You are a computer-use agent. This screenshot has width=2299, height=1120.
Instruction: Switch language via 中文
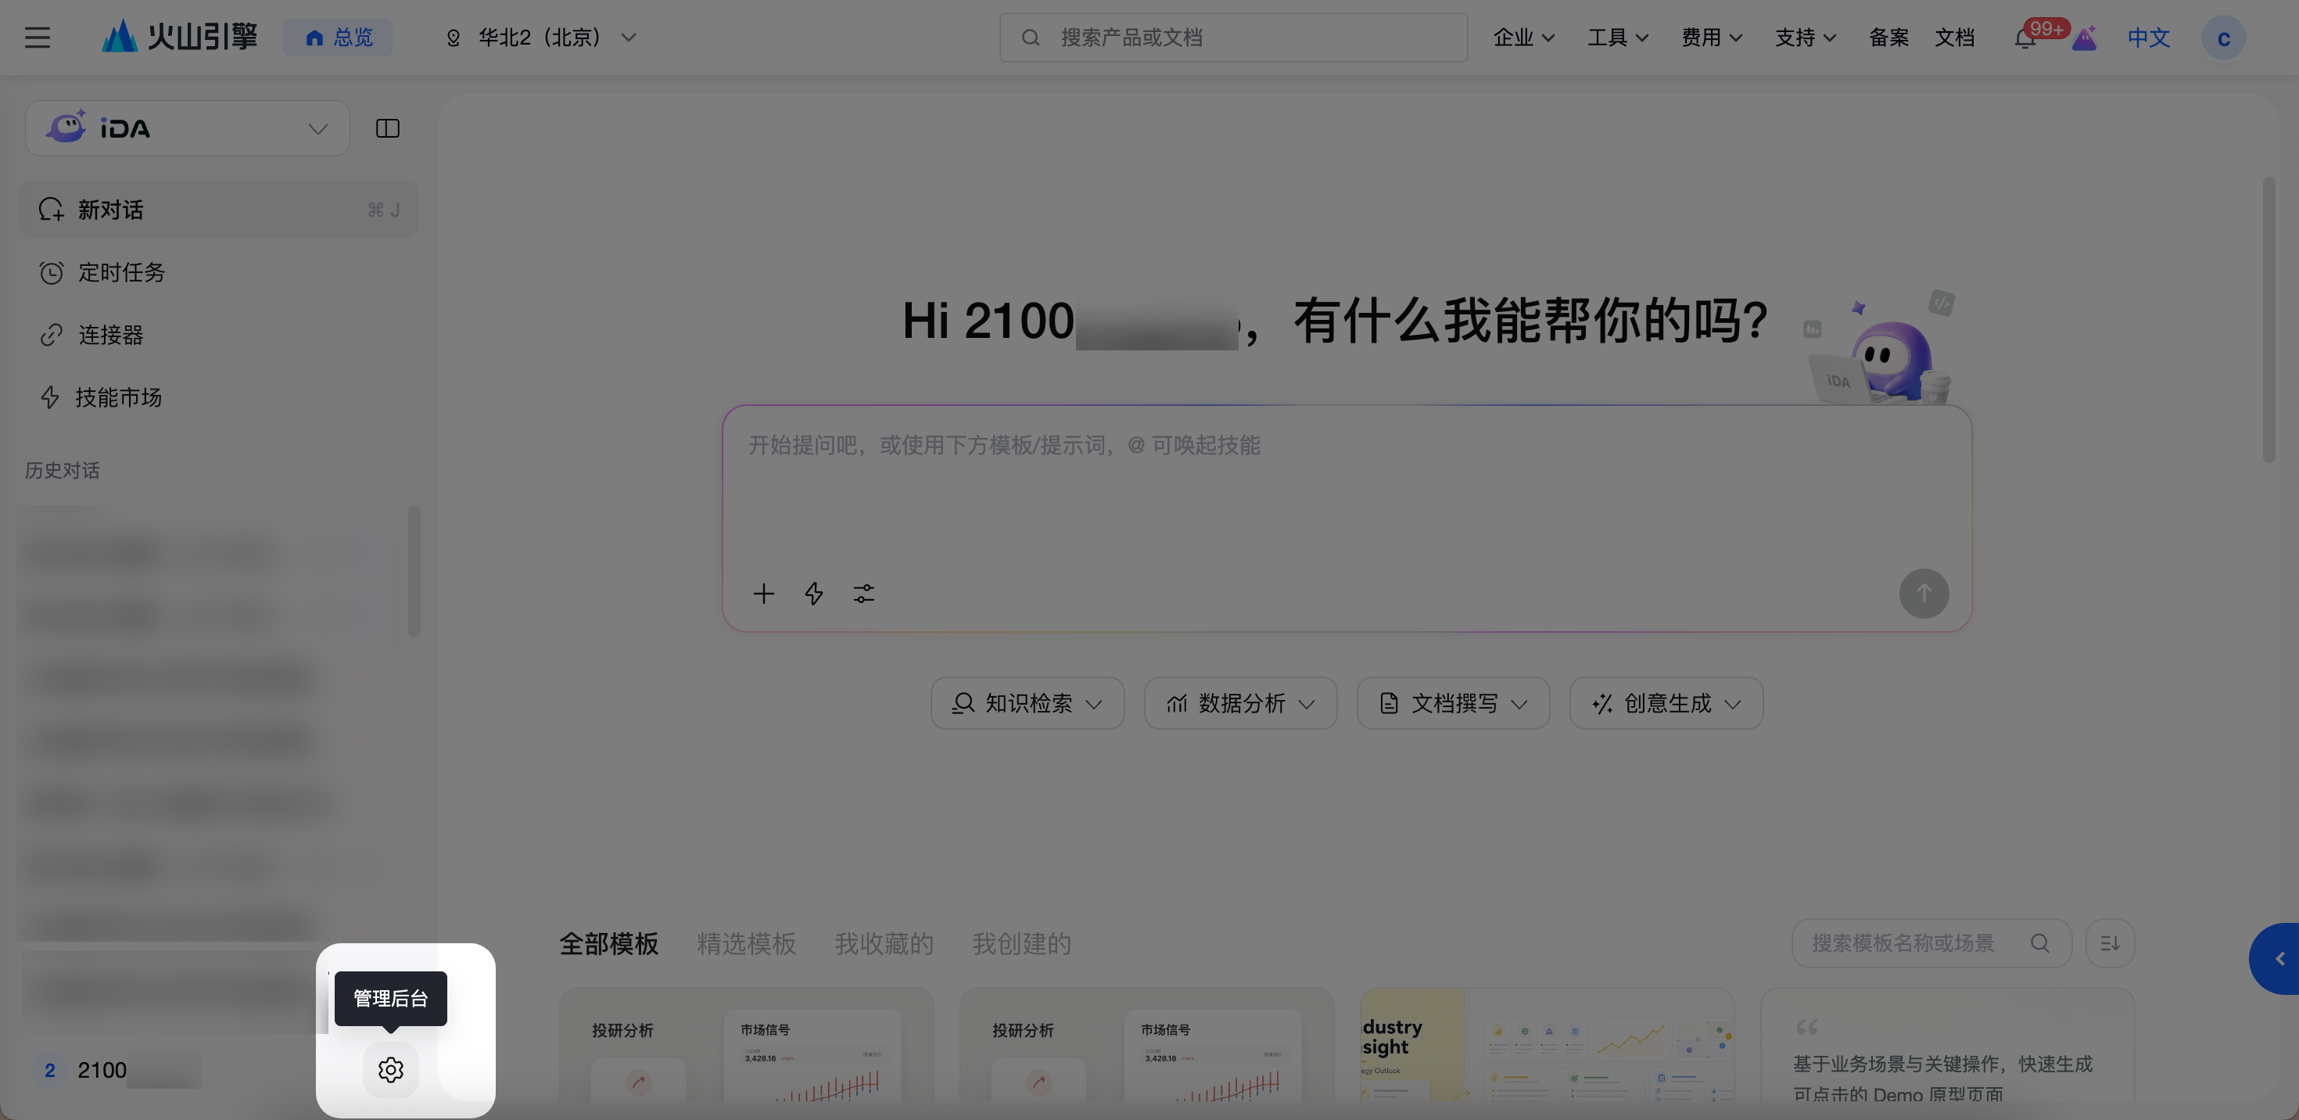tap(2148, 38)
